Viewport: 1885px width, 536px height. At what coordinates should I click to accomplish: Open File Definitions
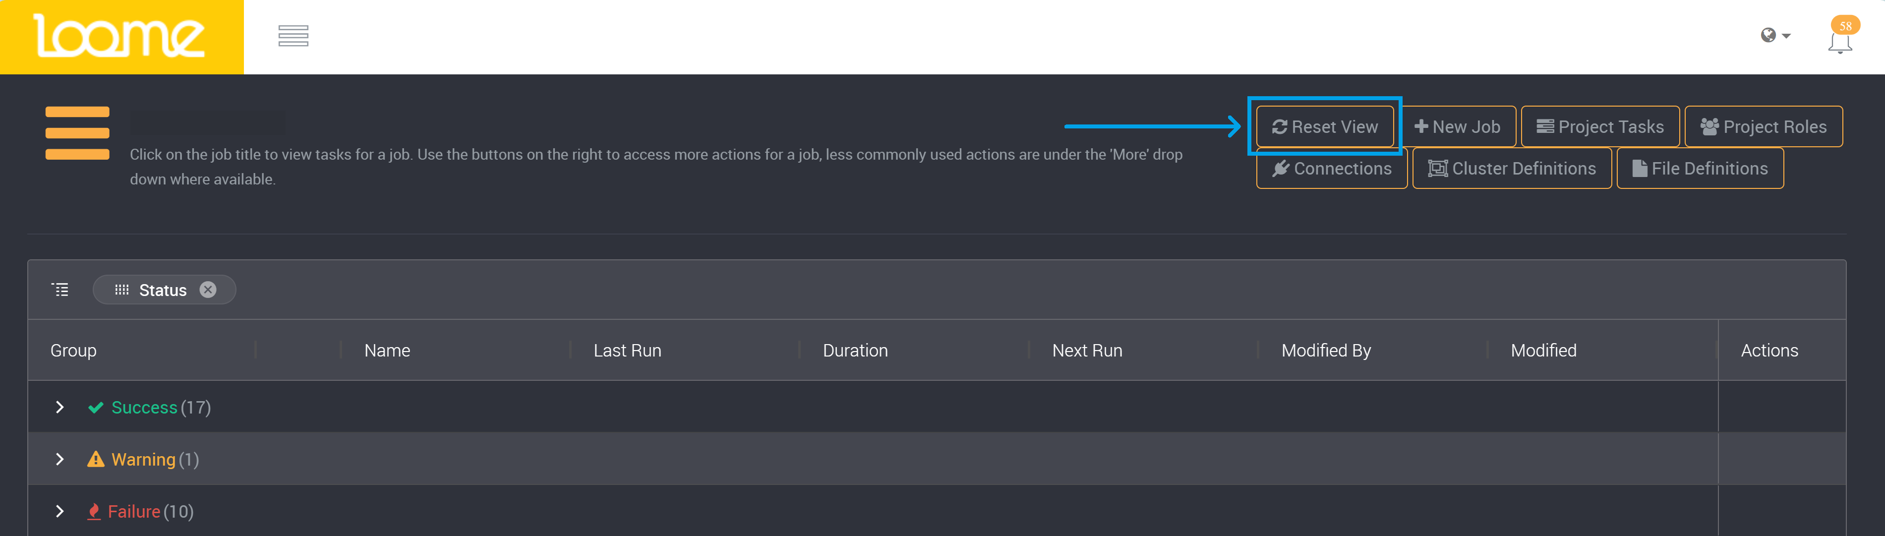(x=1699, y=169)
